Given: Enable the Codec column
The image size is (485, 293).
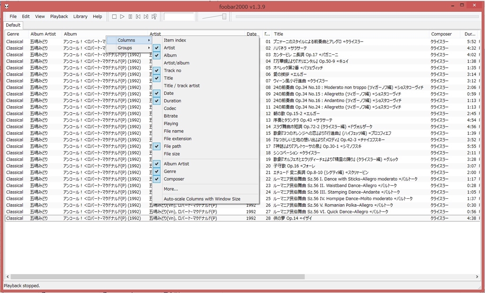Looking at the screenshot, I should coord(206,108).
